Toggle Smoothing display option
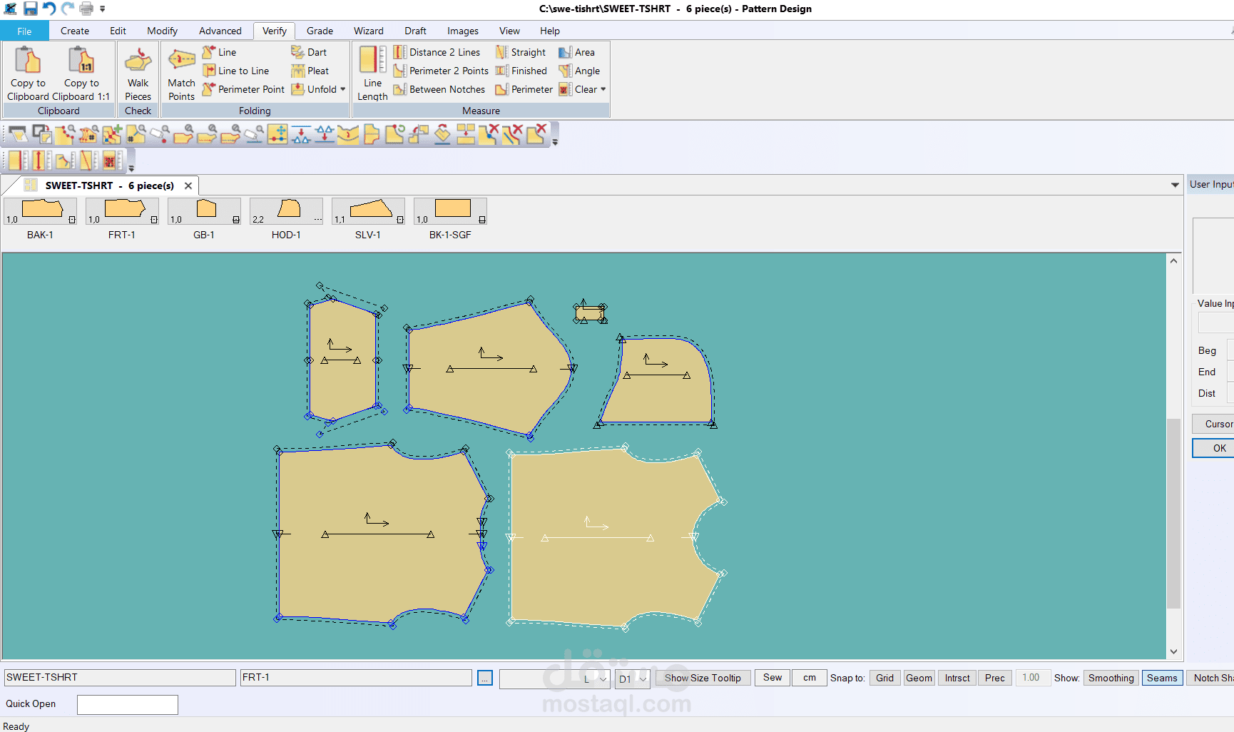 pyautogui.click(x=1110, y=678)
